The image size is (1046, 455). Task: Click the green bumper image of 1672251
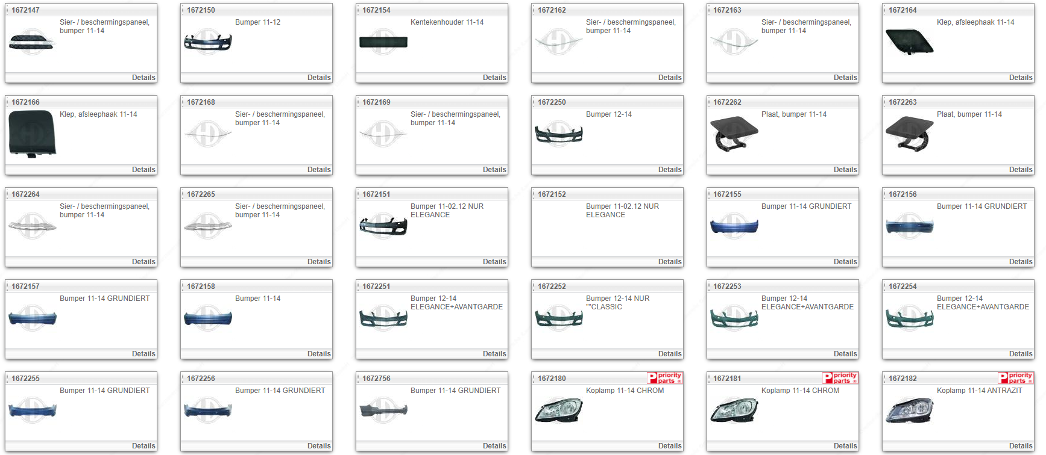[x=383, y=318]
